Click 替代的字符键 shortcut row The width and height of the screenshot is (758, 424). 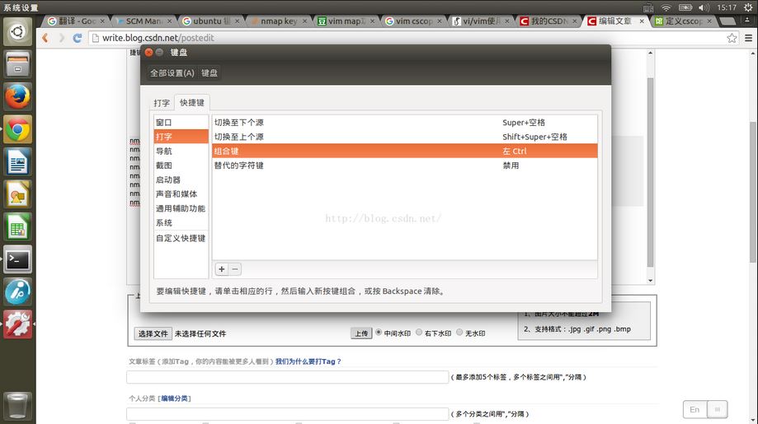(405, 165)
